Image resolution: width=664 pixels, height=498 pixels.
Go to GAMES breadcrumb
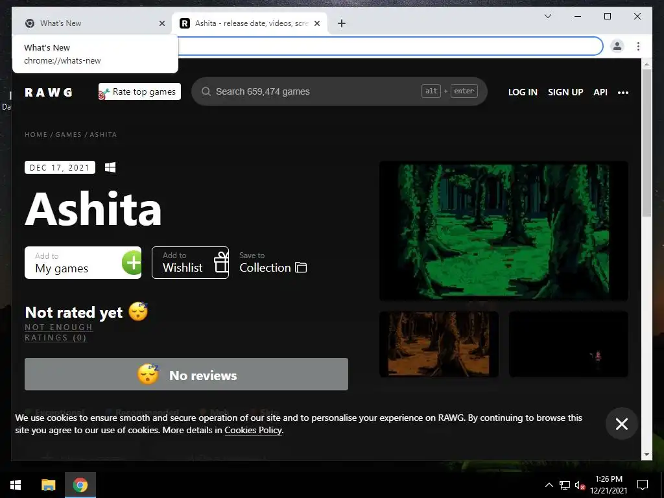[68, 135]
